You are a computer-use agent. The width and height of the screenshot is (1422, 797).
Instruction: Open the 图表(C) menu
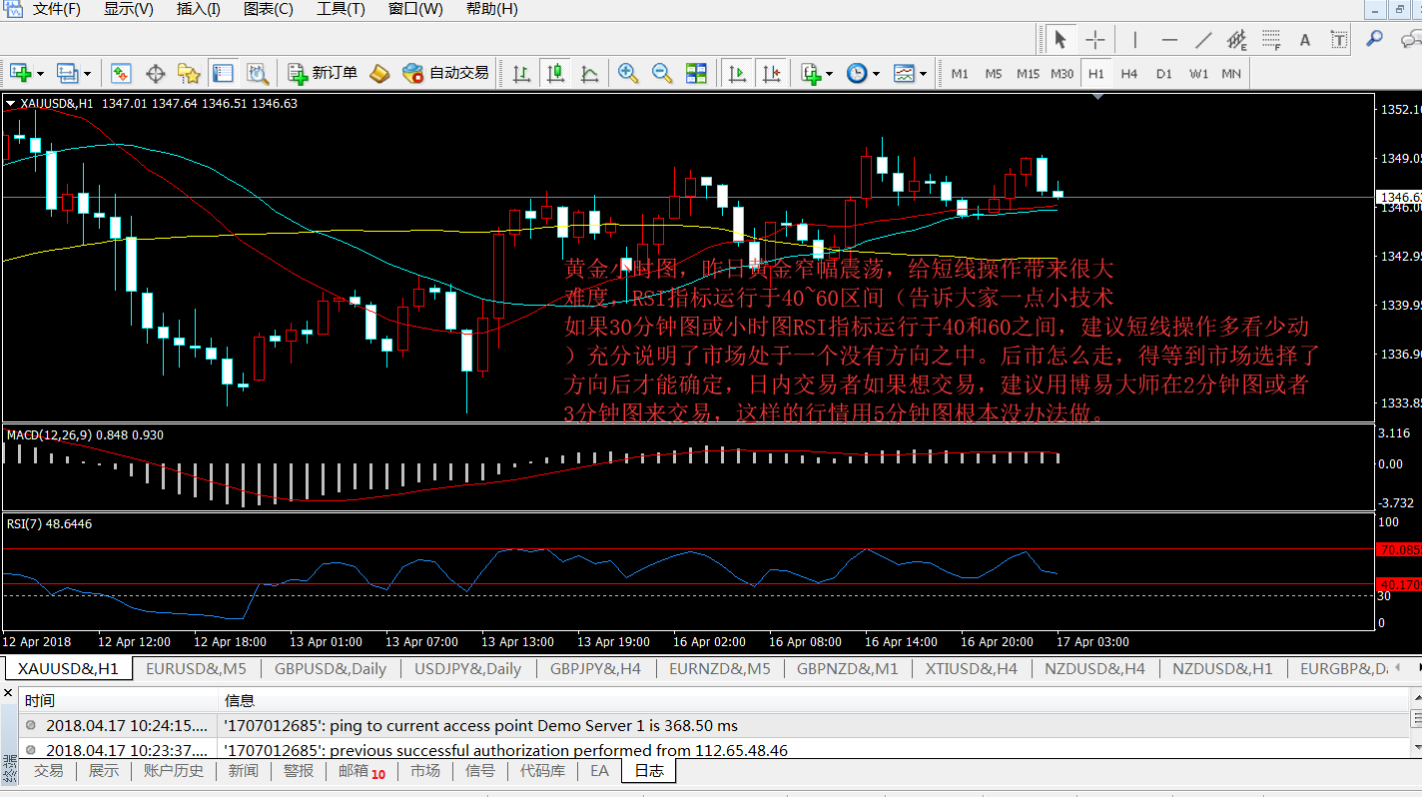(x=269, y=9)
